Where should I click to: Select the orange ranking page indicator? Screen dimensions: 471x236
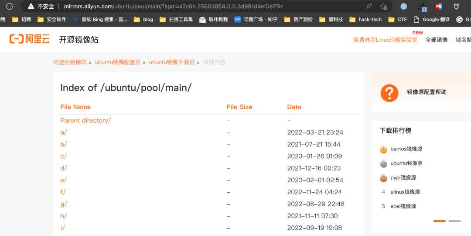point(440,221)
